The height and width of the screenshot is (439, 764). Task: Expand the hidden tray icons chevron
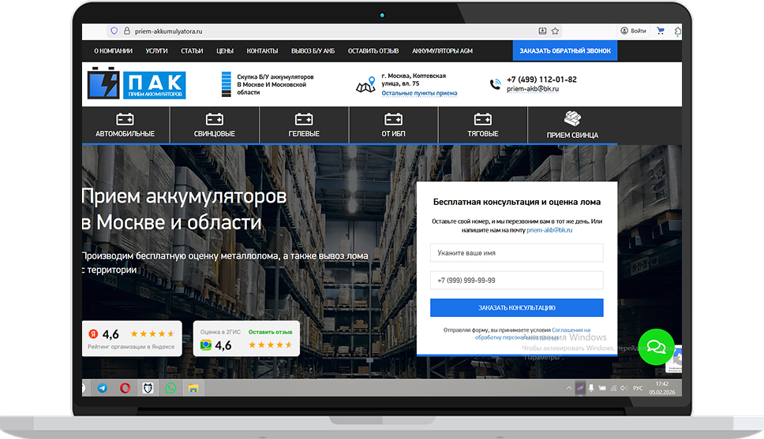click(568, 388)
